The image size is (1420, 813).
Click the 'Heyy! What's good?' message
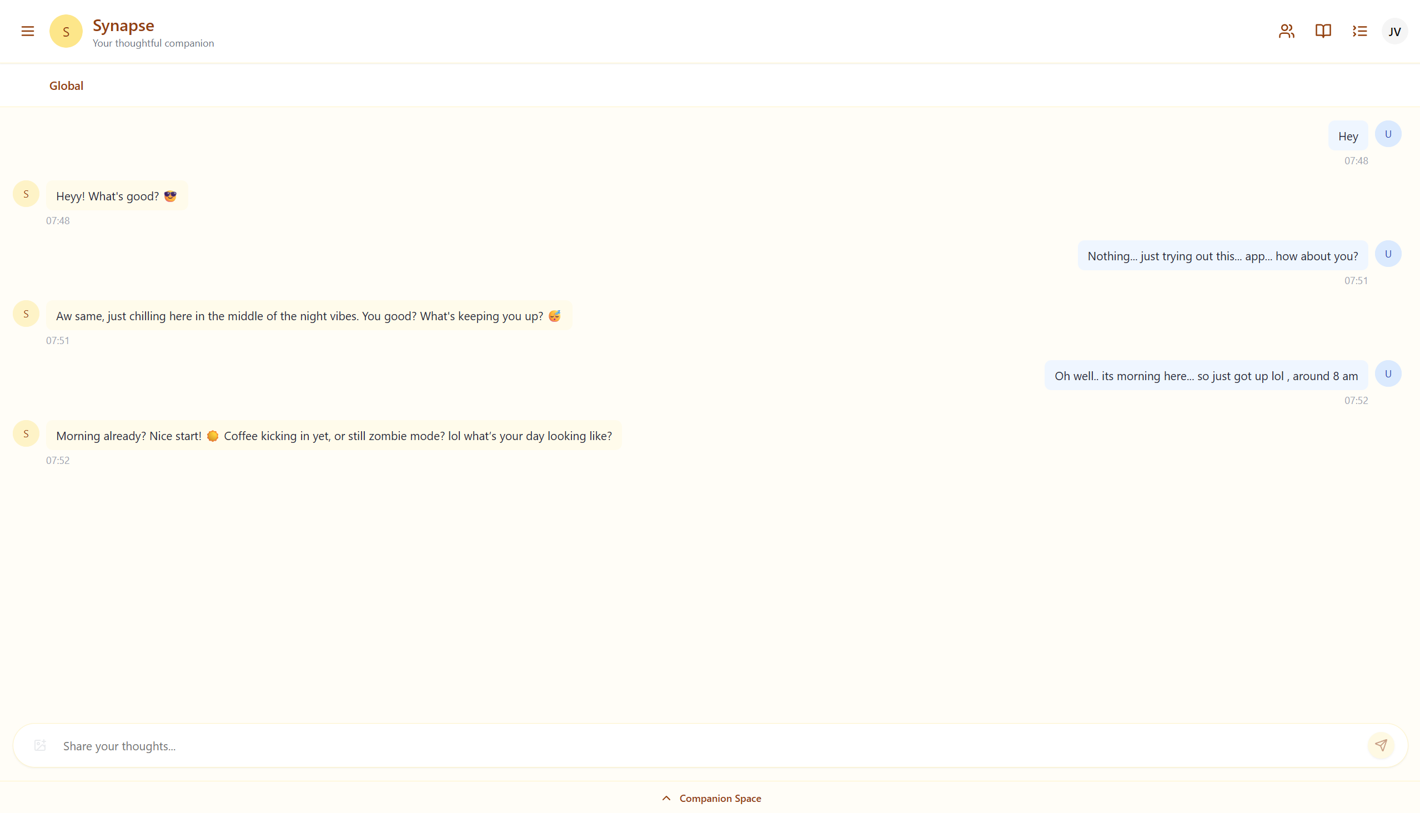pos(116,196)
